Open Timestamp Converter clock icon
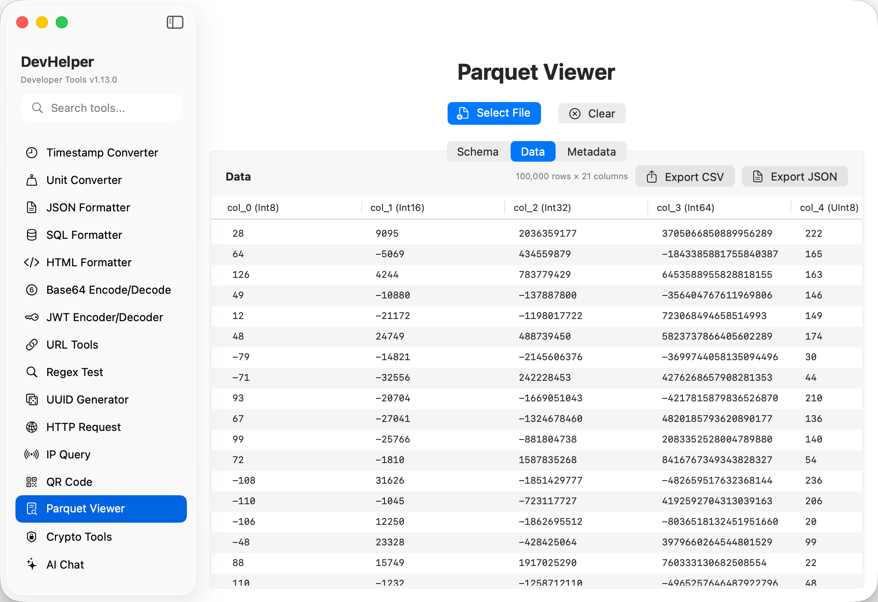 pyautogui.click(x=32, y=153)
